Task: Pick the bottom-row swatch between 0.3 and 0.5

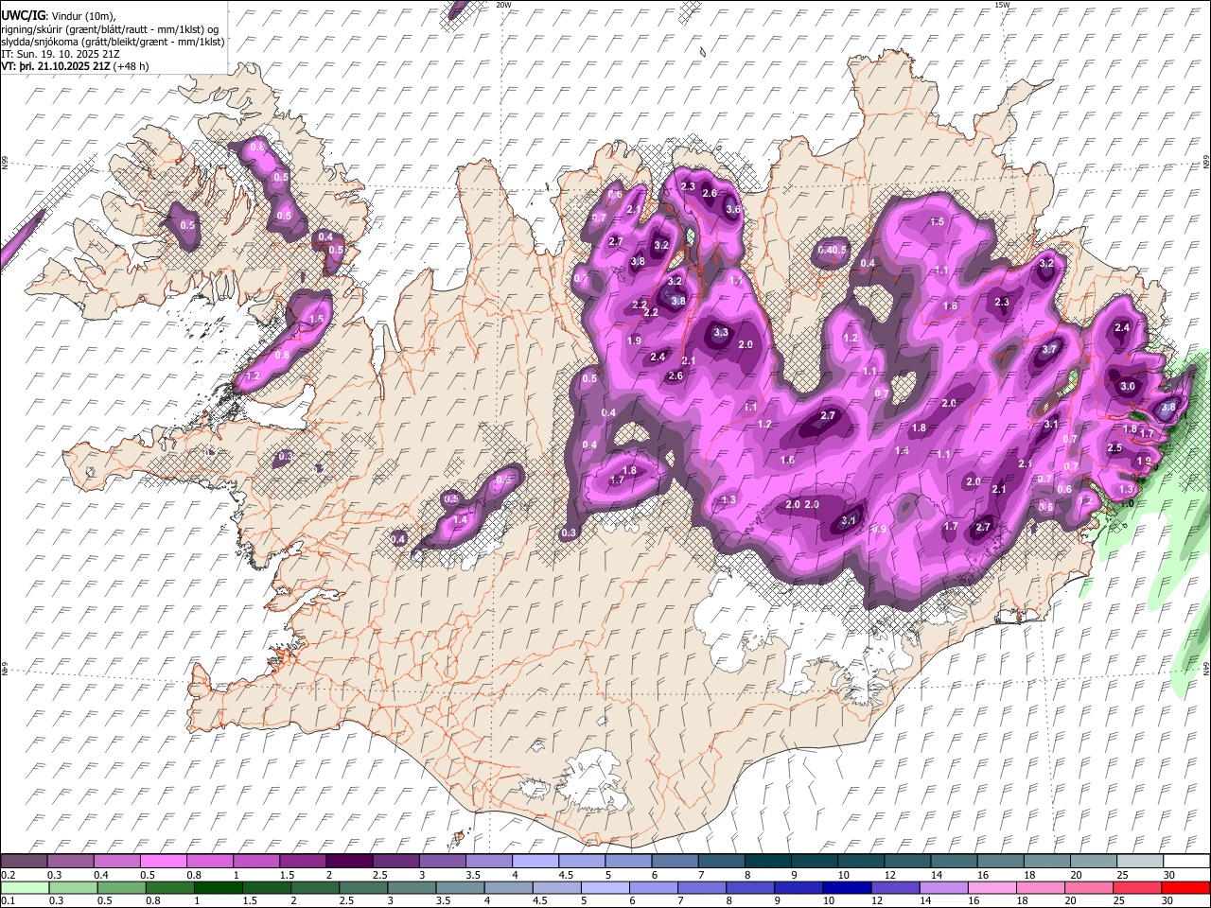Action: click(x=73, y=887)
